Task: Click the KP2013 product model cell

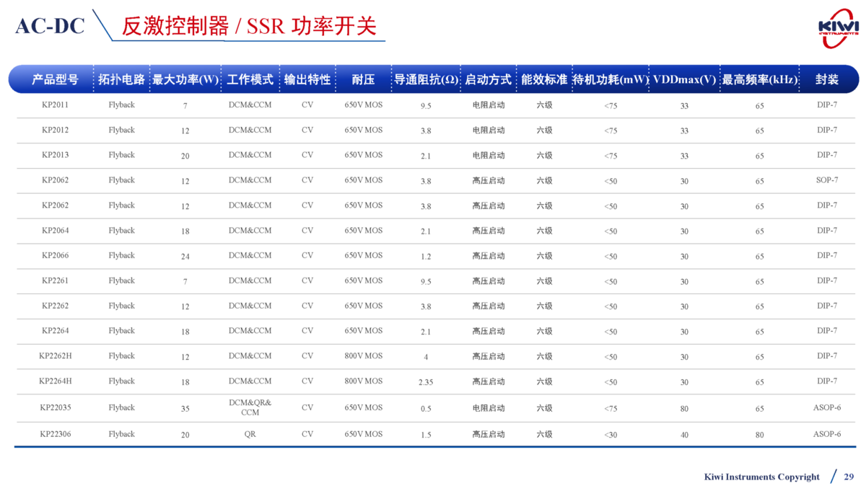Action: pyautogui.click(x=55, y=155)
